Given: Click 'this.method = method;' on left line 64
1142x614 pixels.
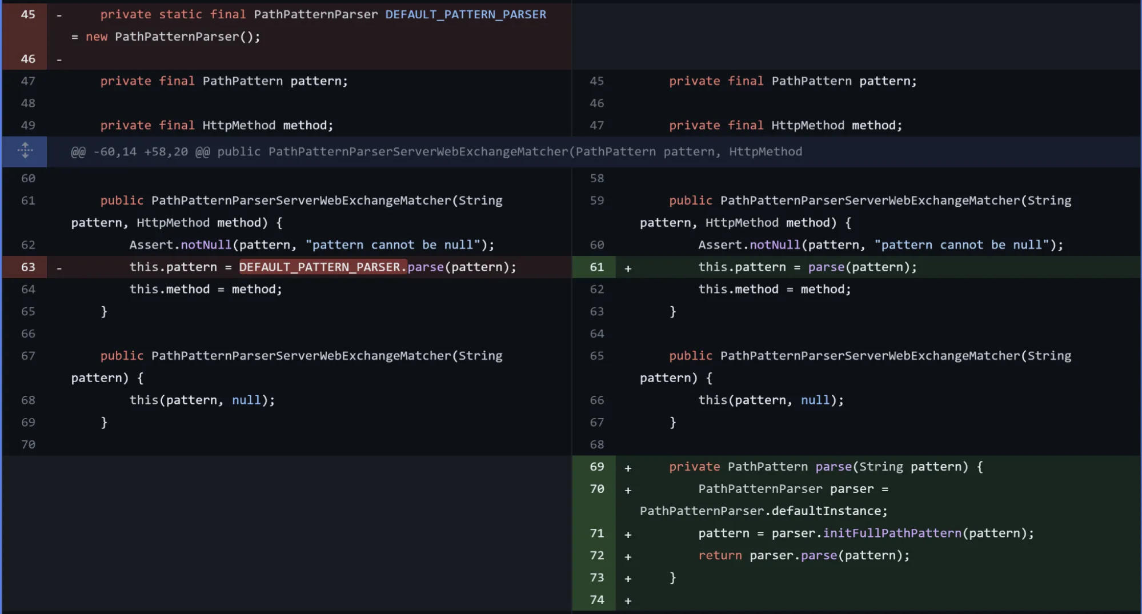Looking at the screenshot, I should (x=206, y=289).
